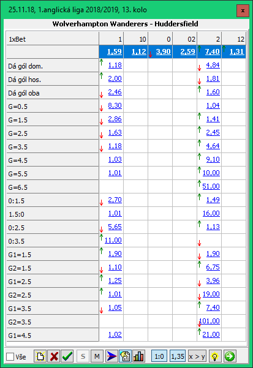Close the match odds window
Viewport: 253px width, 368px height.
tap(243, 10)
